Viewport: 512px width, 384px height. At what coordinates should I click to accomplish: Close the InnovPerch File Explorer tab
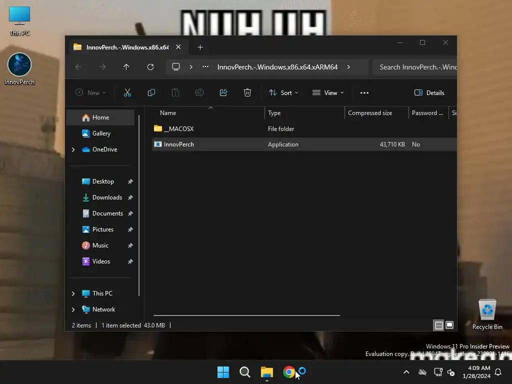click(x=178, y=47)
